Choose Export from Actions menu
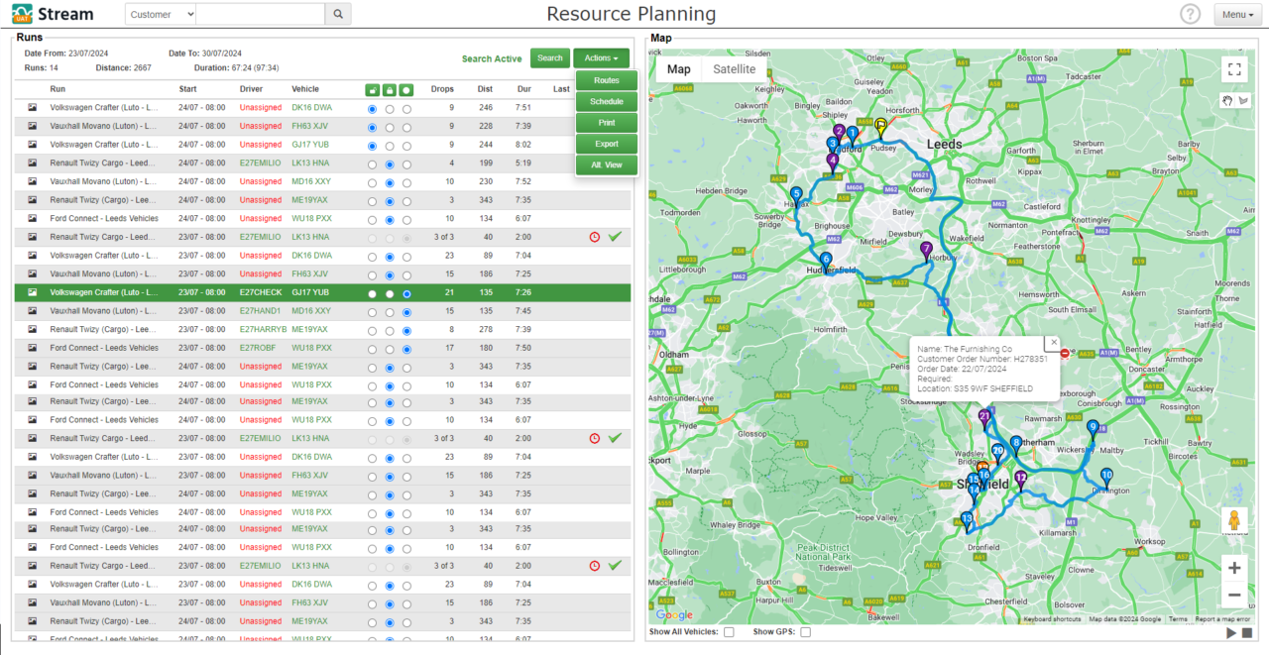This screenshot has height=655, width=1269. coord(606,144)
